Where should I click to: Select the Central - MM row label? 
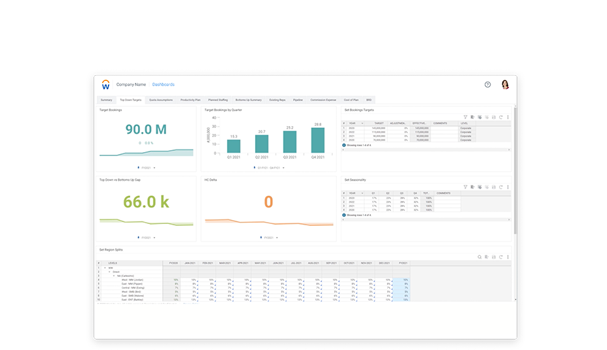pos(133,288)
